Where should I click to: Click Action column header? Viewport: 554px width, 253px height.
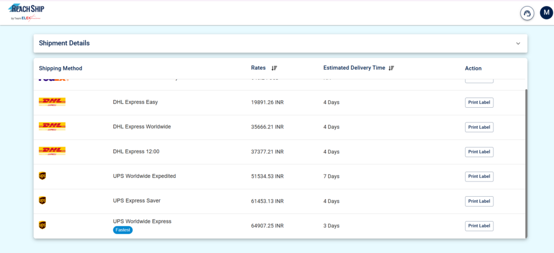tap(473, 68)
